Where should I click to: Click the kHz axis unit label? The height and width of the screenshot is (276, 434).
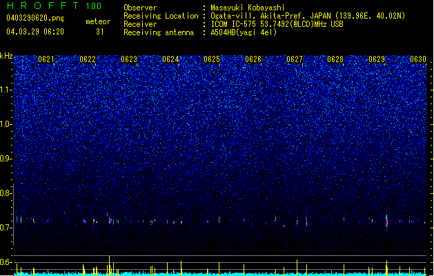coord(6,56)
